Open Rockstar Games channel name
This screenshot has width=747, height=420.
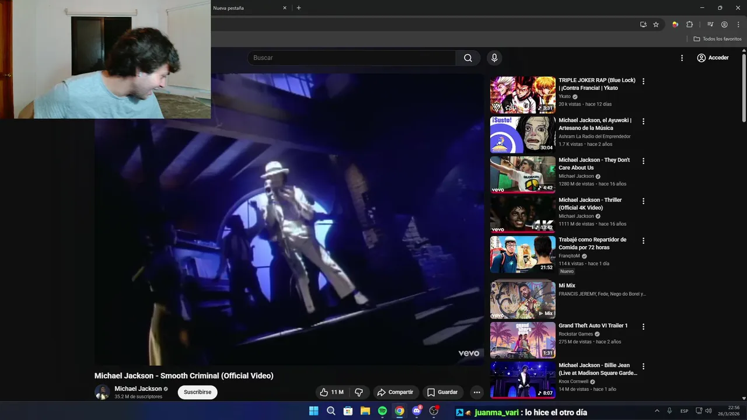(x=575, y=334)
